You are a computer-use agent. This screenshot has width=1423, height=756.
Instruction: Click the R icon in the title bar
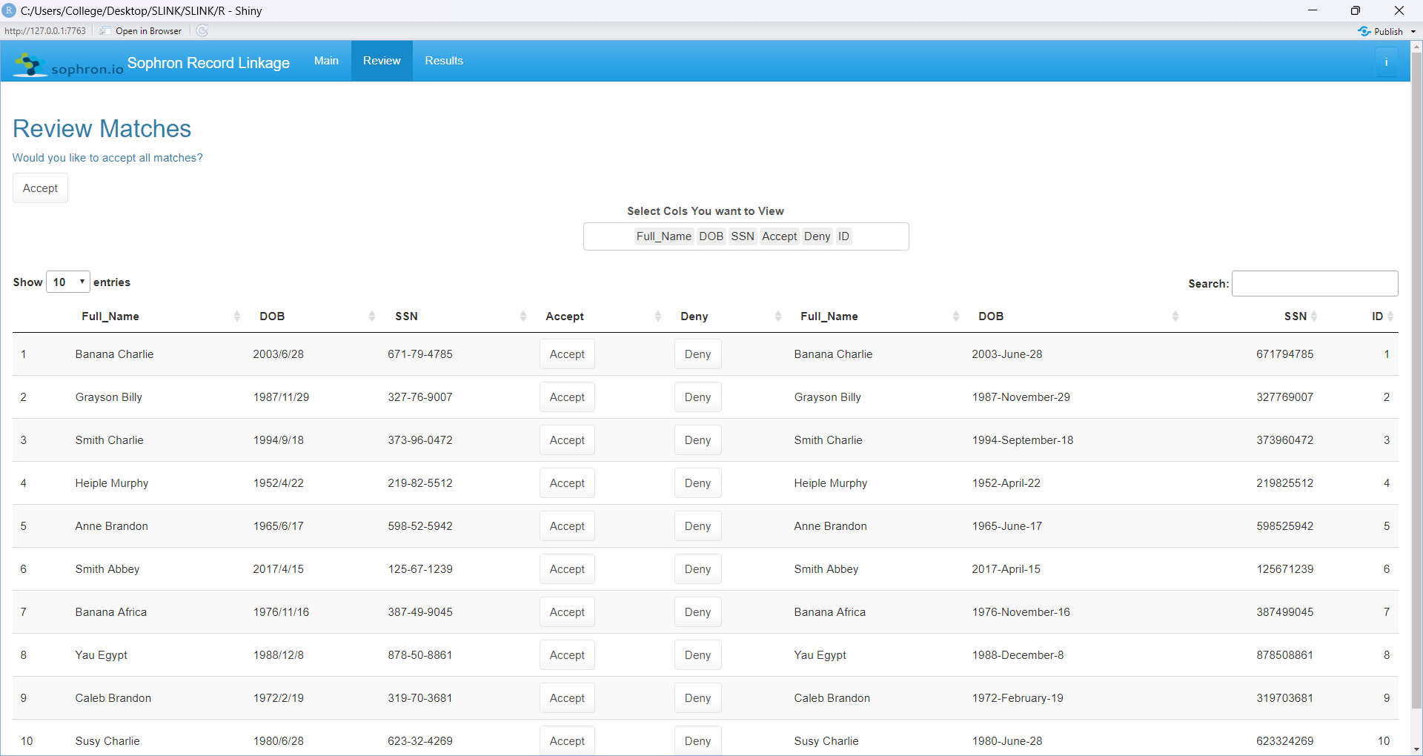point(9,10)
